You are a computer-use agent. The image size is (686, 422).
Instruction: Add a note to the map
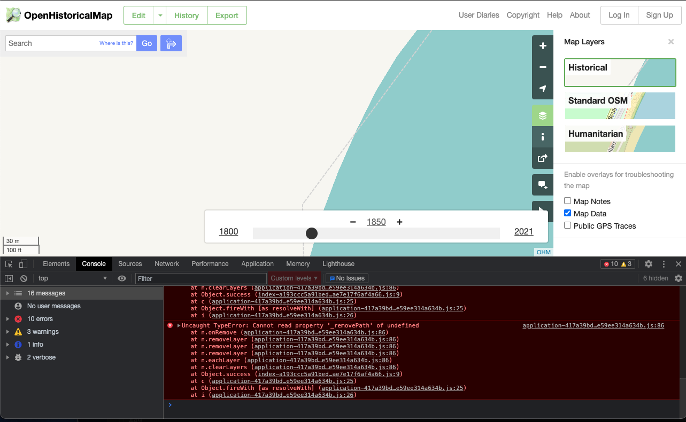tap(543, 185)
